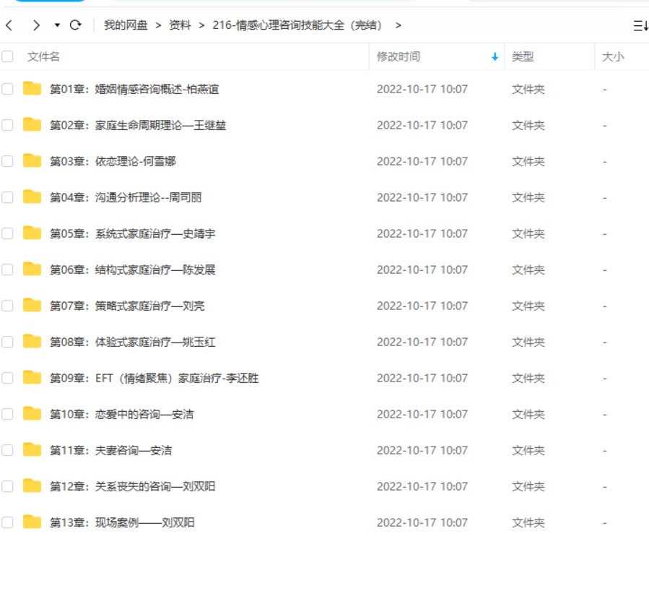Check the box for 第08章 体验式家庭治疗
649x591 pixels.
pos(7,342)
